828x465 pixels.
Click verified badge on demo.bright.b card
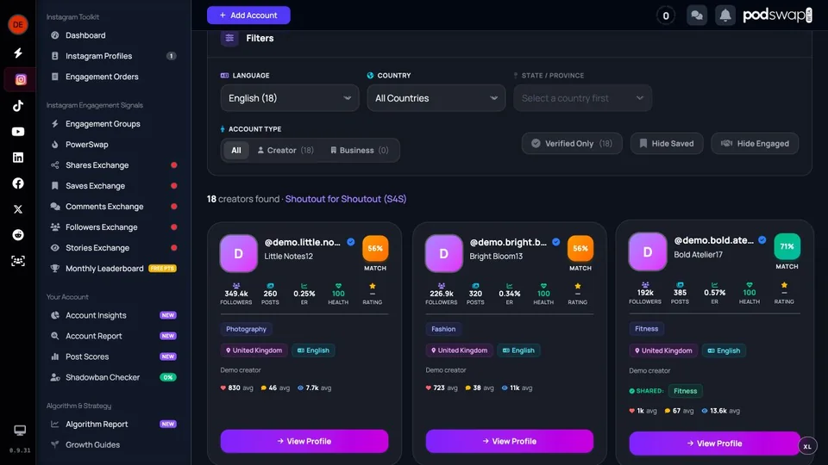tap(556, 242)
